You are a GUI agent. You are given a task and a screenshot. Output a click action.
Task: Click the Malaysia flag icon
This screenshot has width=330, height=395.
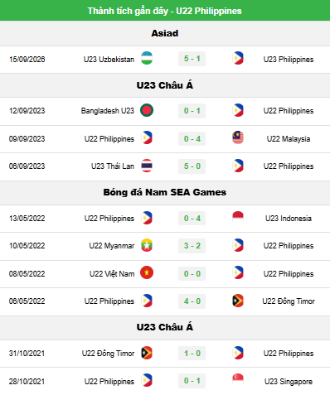pos(238,137)
